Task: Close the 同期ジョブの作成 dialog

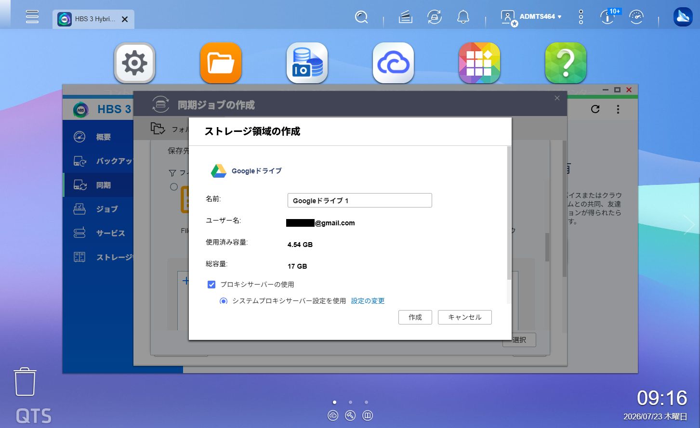Action: click(557, 98)
